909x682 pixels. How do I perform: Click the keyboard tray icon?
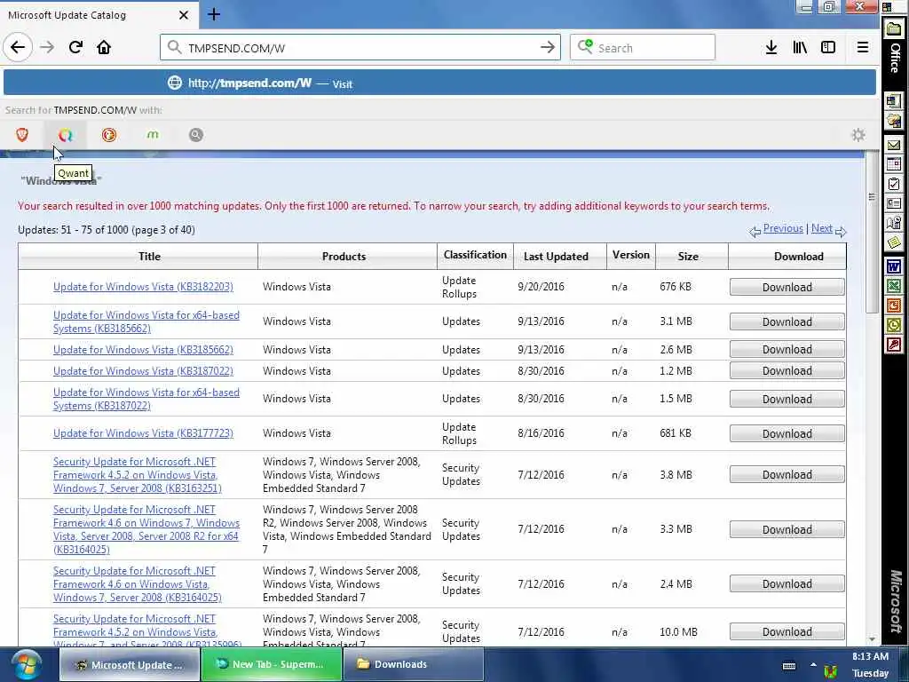tap(789, 666)
